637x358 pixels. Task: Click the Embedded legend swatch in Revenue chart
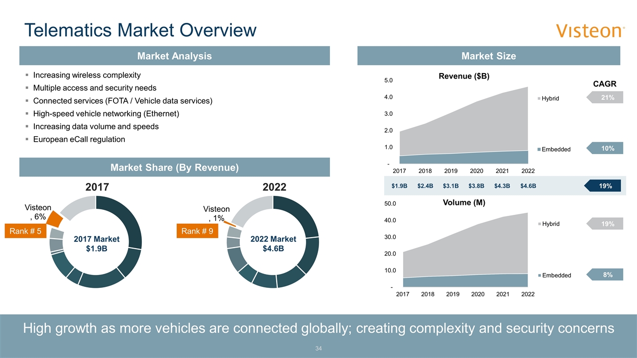tap(538, 149)
